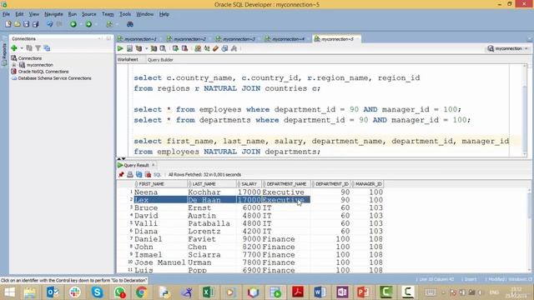Click the Unshared SQL Worksheet icon
Image resolution: width=534 pixels, height=300 pixels.
click(198, 48)
